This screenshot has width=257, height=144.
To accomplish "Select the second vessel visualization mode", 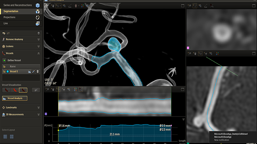I will point(15,90).
